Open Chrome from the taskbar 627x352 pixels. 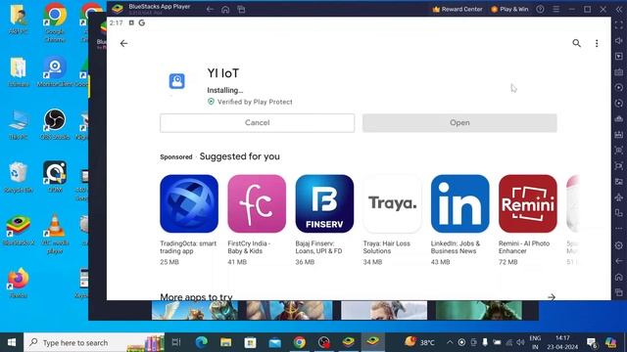coord(299,342)
